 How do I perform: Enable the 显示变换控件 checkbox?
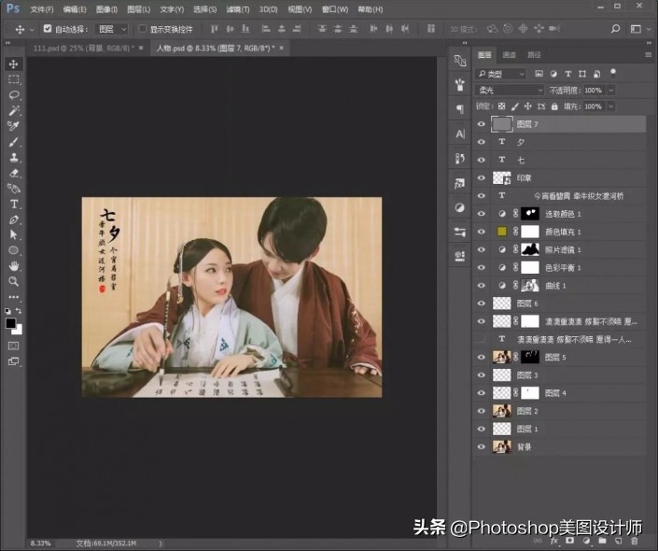click(142, 29)
